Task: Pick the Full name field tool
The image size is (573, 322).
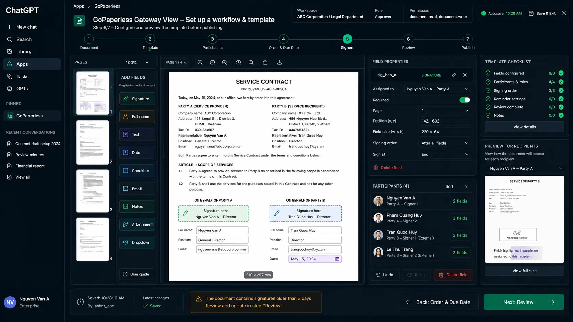Action: click(137, 117)
